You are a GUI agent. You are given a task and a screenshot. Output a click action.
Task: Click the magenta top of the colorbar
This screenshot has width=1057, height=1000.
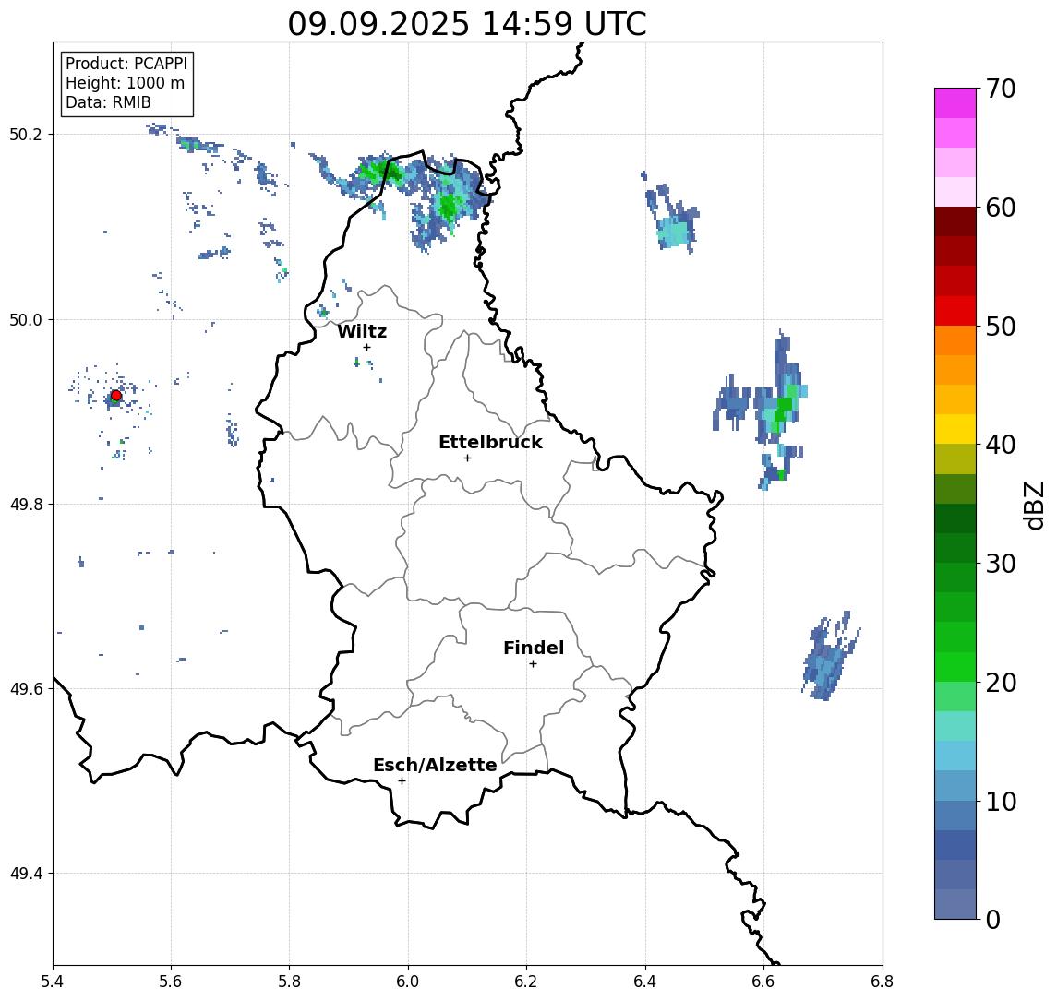tap(955, 103)
